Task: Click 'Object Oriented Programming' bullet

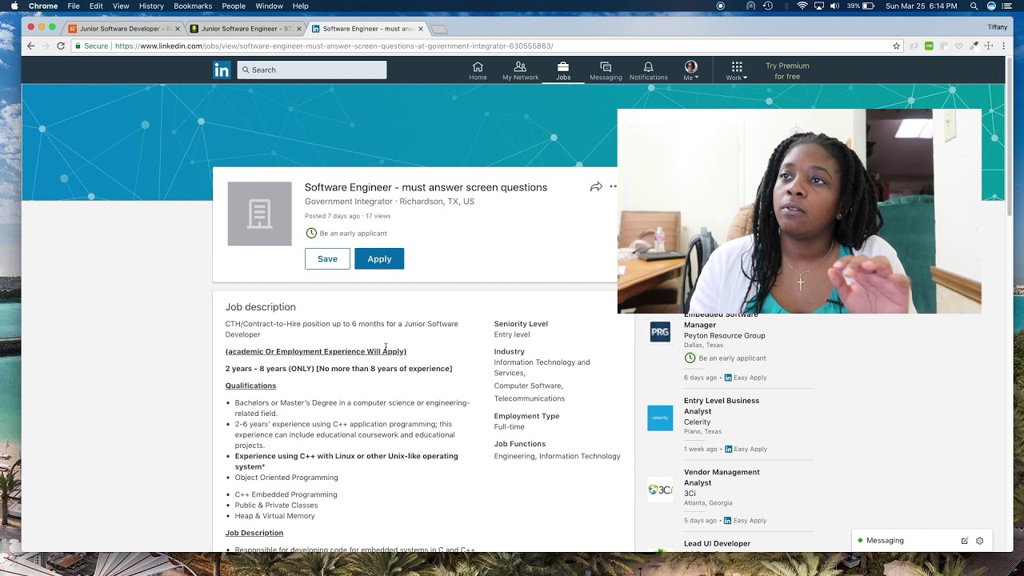Action: click(286, 478)
